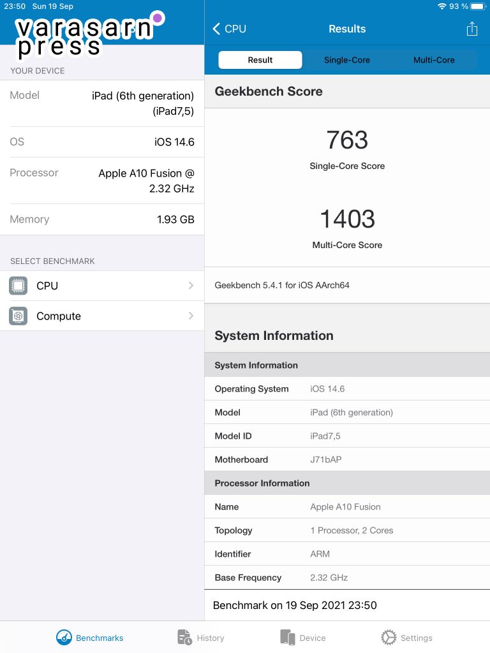Select the OS row showing iOS 14.6
This screenshot has width=490, height=653.
pos(102,142)
